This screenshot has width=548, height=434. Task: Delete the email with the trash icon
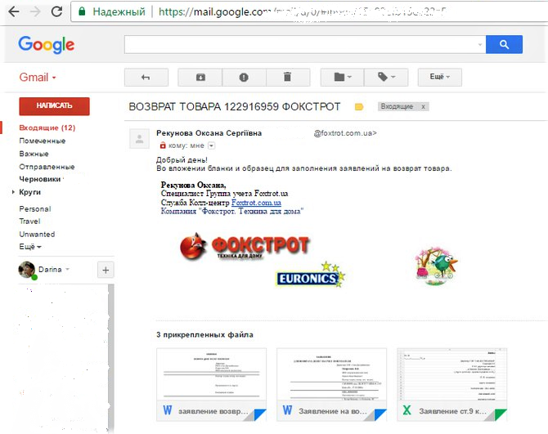coord(286,77)
